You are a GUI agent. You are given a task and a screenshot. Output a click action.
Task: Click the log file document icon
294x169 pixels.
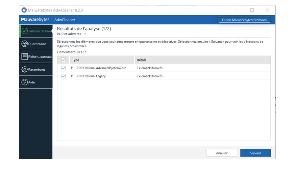point(25,56)
